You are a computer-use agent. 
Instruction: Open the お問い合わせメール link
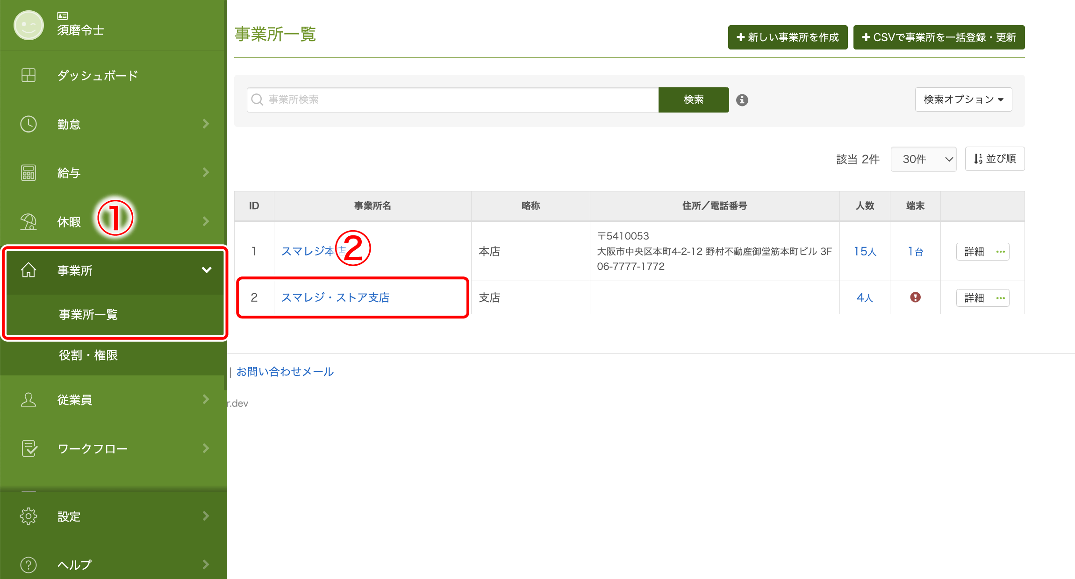(285, 372)
